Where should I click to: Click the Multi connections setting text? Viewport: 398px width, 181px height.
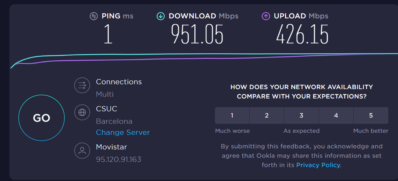point(105,94)
